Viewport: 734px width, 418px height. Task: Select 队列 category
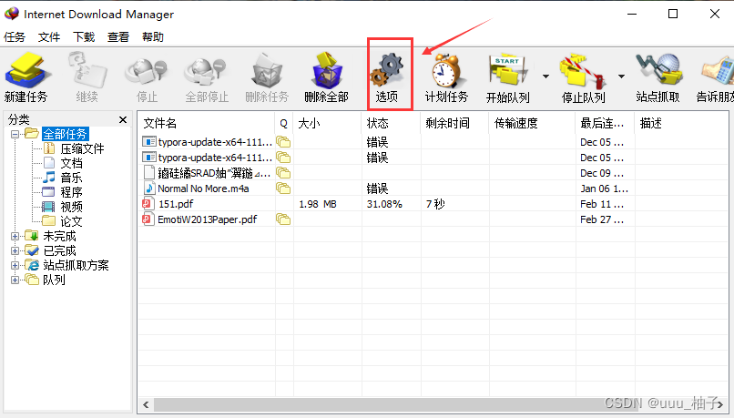pyautogui.click(x=54, y=280)
